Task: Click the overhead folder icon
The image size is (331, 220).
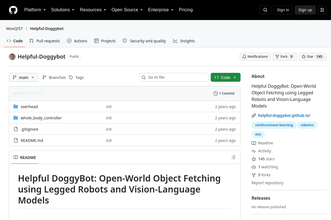Action: (x=16, y=107)
